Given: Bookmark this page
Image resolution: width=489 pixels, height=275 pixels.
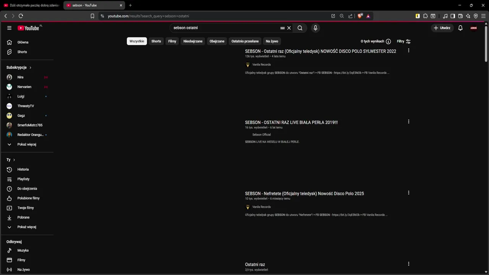Looking at the screenshot, I should pyautogui.click(x=92, y=16).
